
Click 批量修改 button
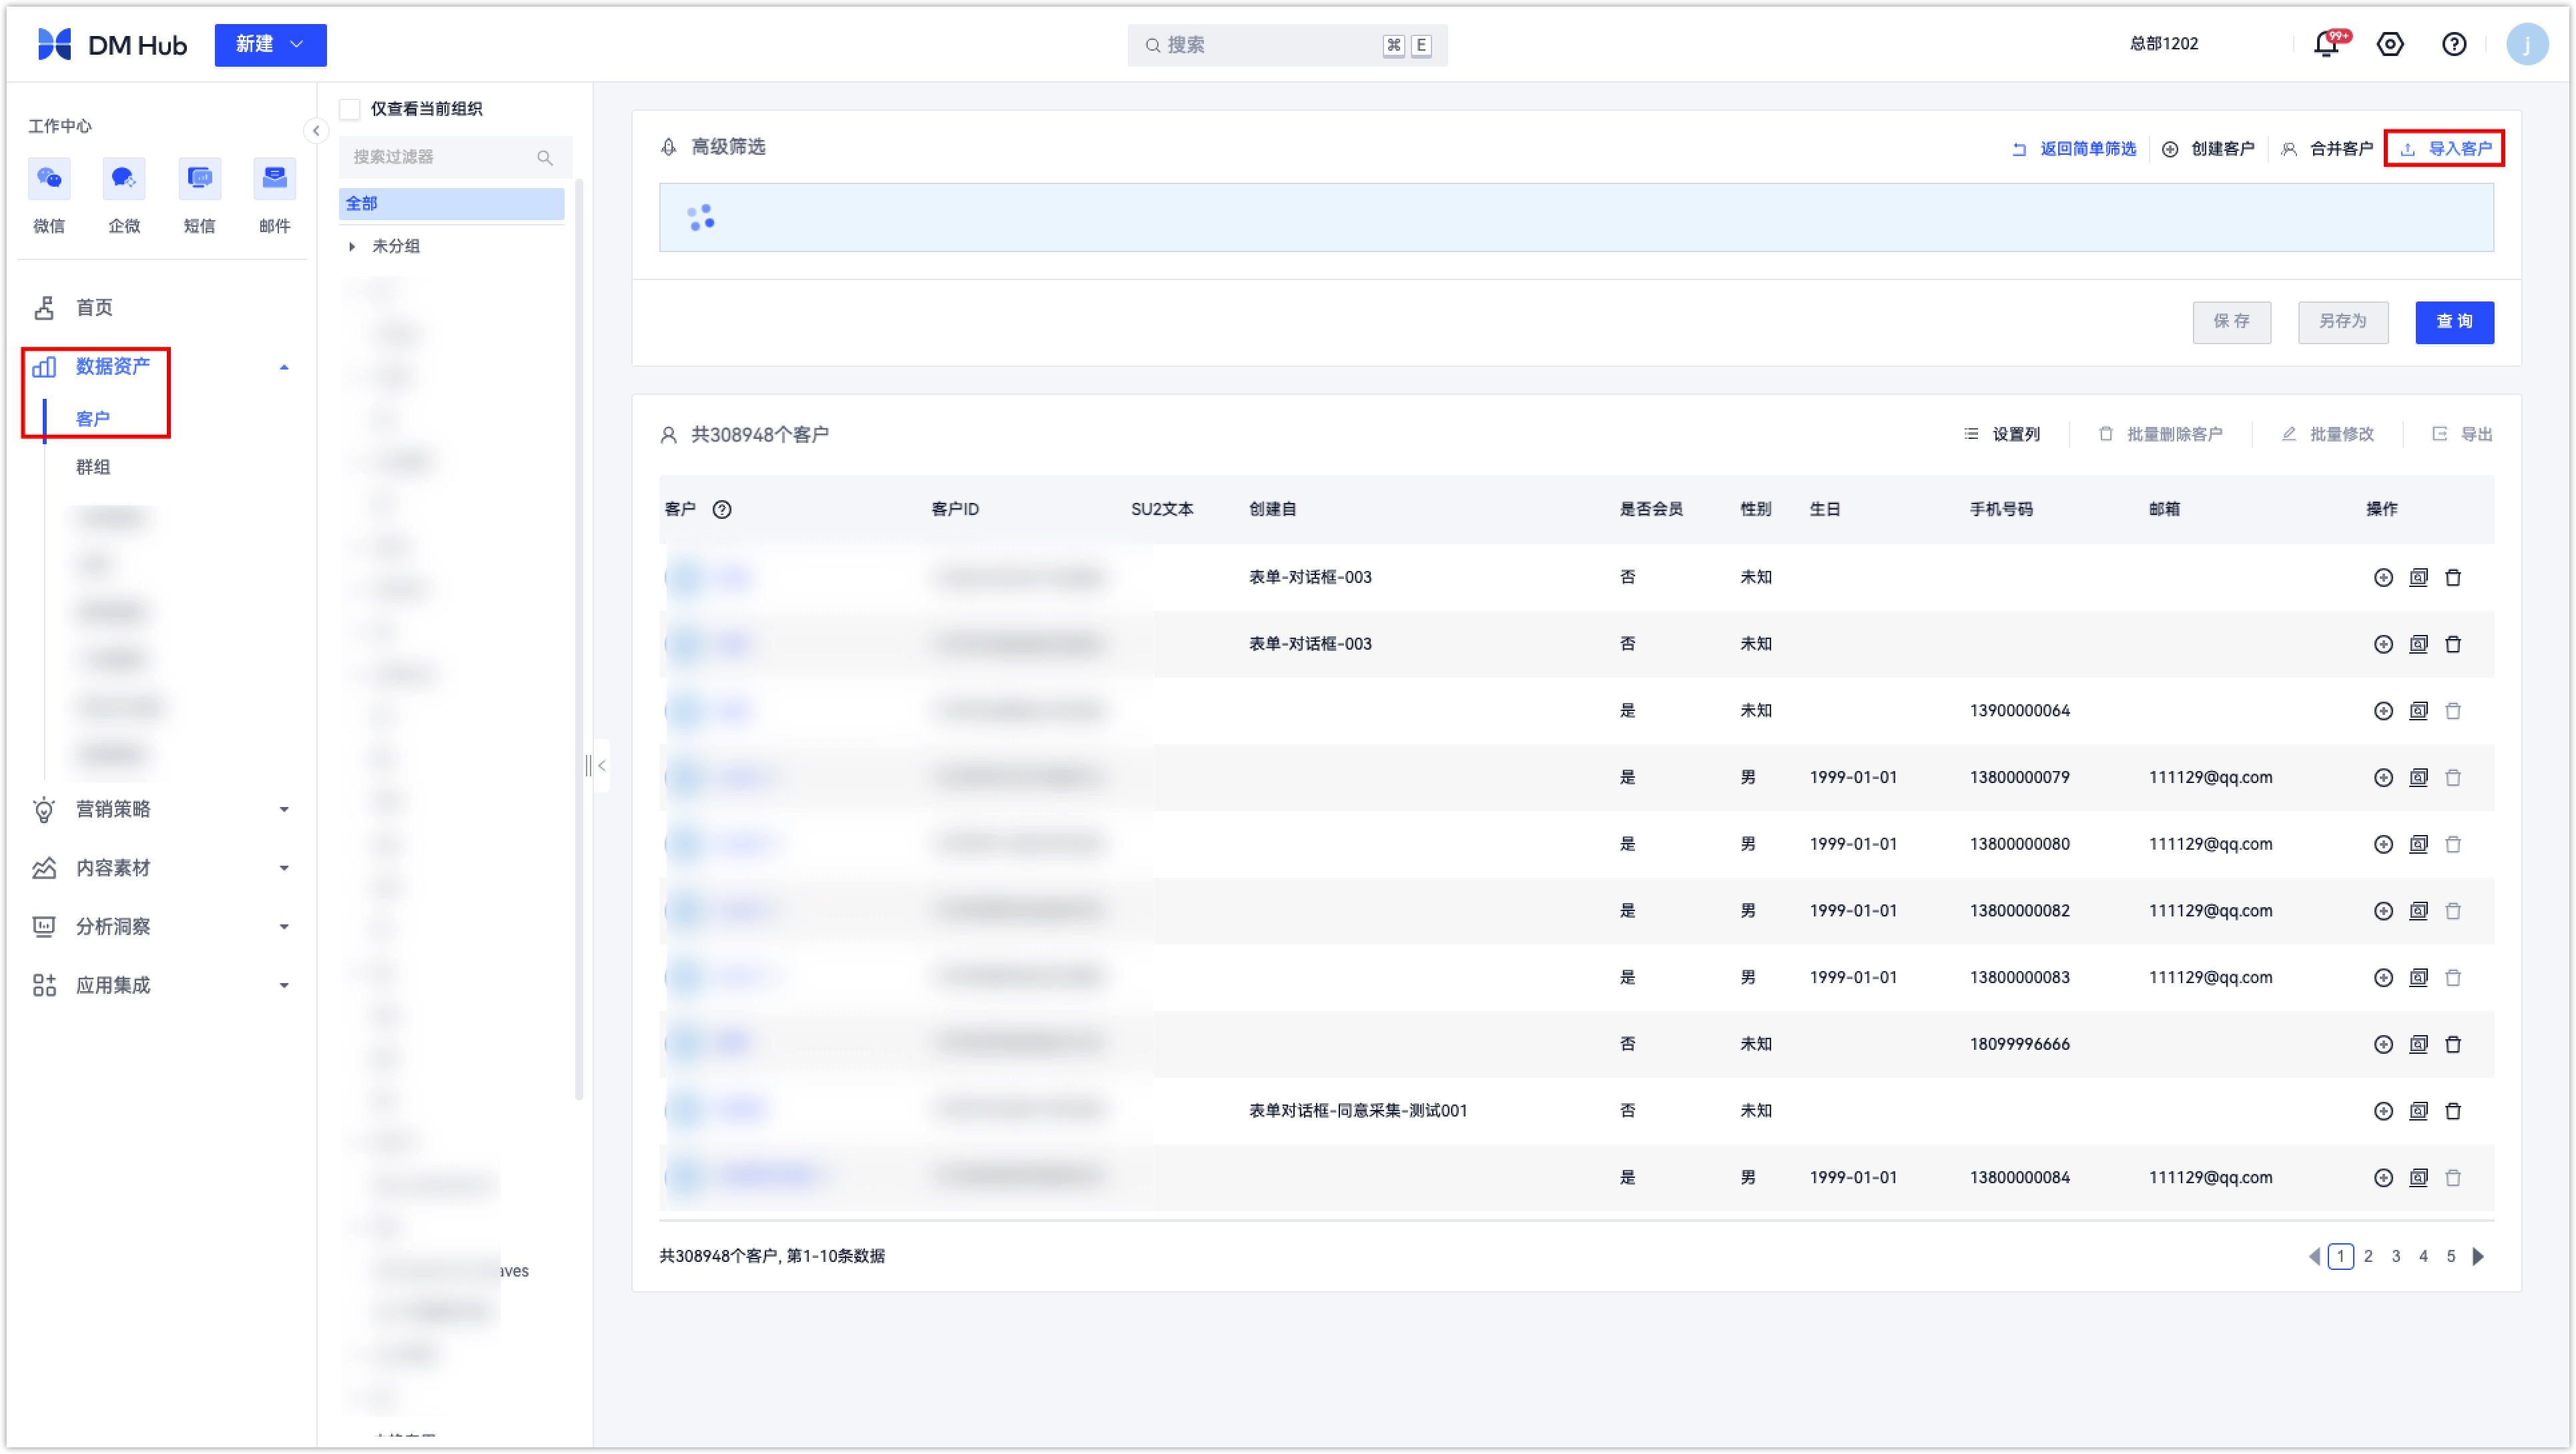point(2328,435)
